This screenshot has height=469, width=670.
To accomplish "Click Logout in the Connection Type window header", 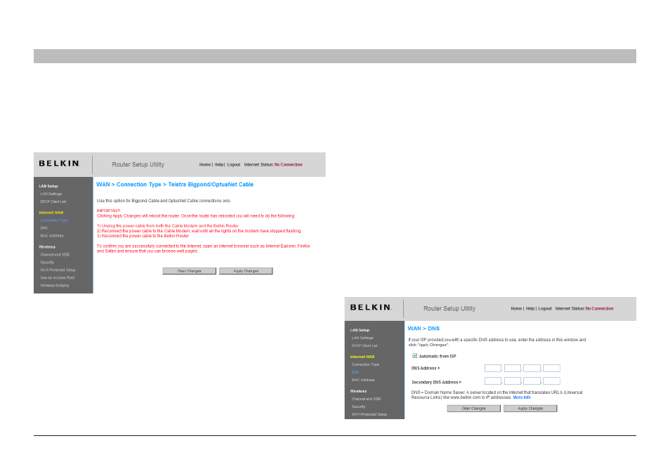I will click(x=234, y=164).
